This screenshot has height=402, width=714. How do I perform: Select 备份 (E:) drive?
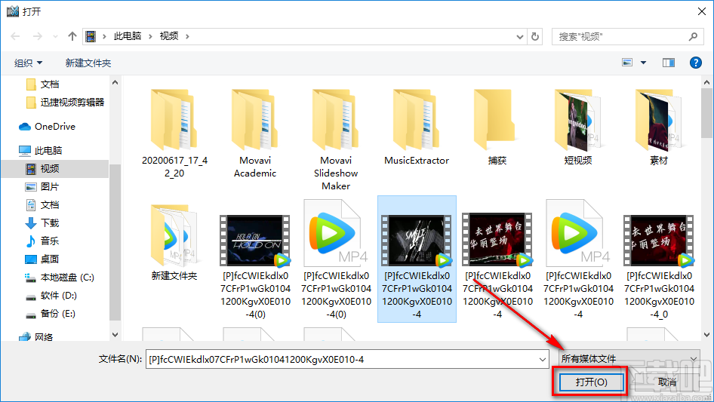50,314
